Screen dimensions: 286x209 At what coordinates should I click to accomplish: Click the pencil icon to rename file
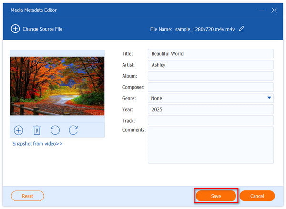point(241,29)
